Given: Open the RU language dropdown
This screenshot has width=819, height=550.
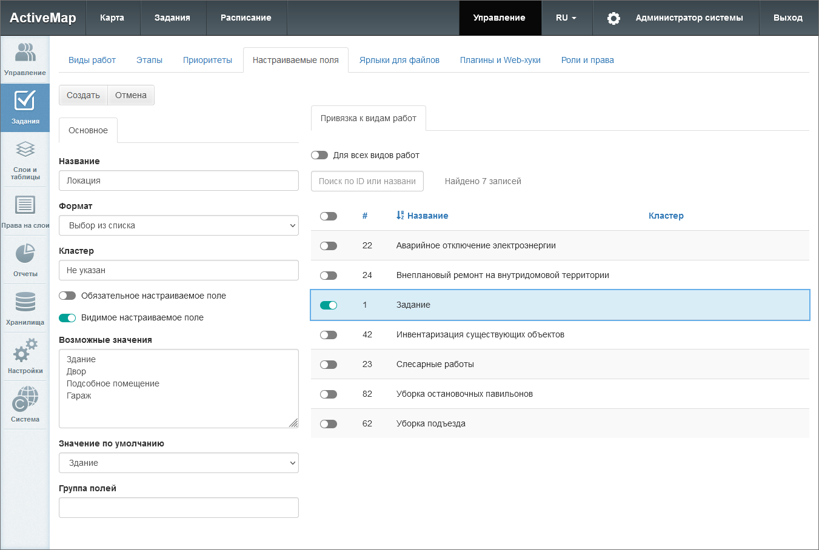Looking at the screenshot, I should tap(566, 18).
